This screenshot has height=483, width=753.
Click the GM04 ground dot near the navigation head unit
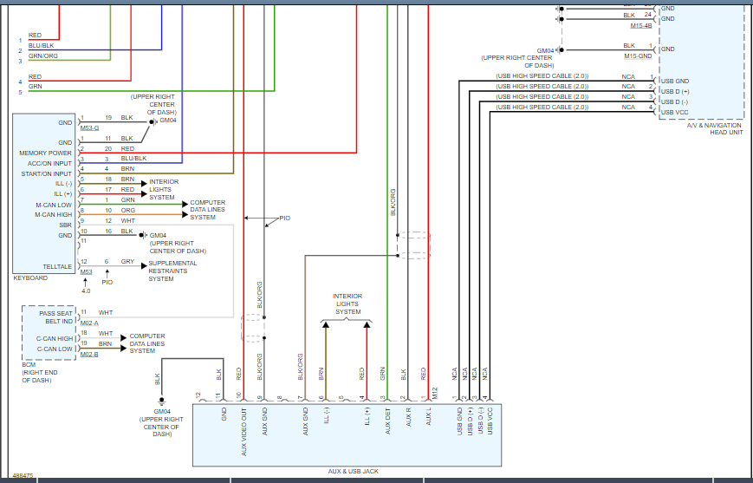(x=561, y=49)
